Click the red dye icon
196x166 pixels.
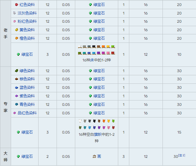pos(17,5)
